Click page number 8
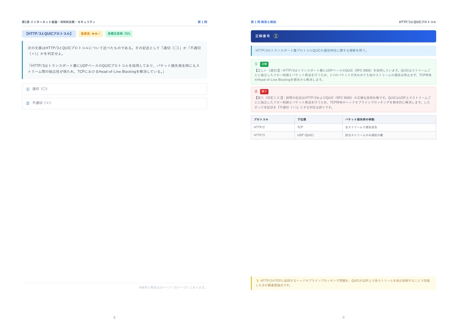The height and width of the screenshot is (324, 458). (x=114, y=317)
